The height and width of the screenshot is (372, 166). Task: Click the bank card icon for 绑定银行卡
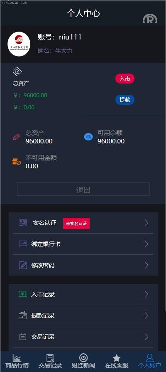23,244
